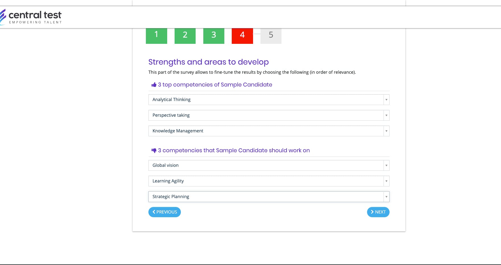Open the Knowledge Management dropdown

(269, 131)
